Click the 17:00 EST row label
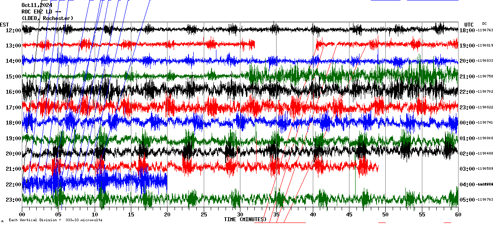Screen dimensions: 493x226 pos(14,107)
